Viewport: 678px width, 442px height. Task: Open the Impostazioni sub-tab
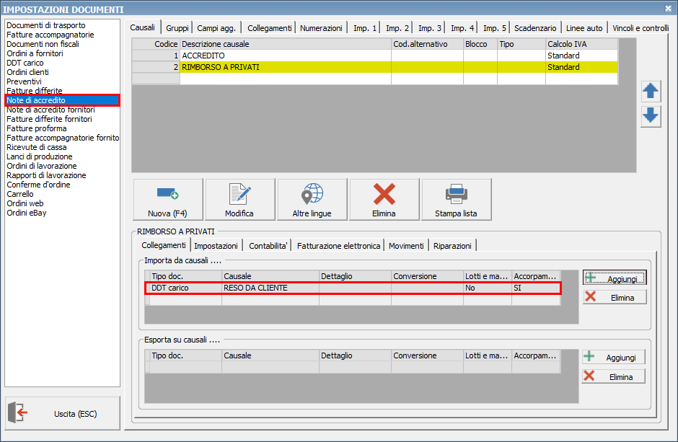216,246
